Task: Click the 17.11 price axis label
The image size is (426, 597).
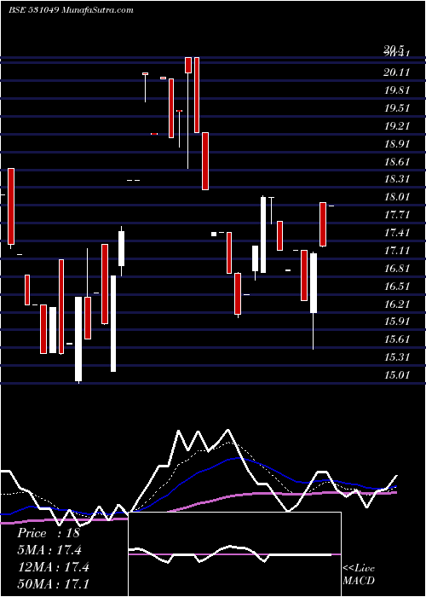Action: [397, 251]
